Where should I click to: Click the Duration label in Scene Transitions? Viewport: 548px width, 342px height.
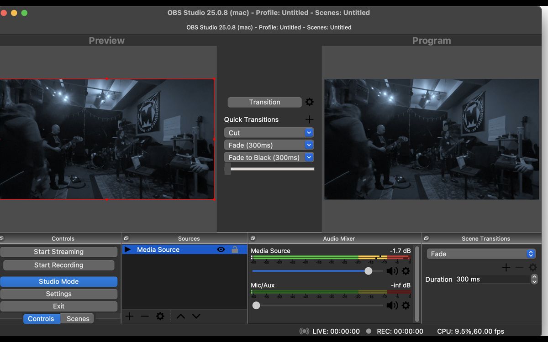[439, 280]
